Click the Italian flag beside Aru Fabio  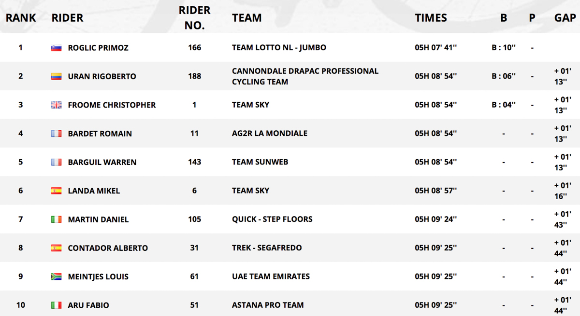coord(57,305)
